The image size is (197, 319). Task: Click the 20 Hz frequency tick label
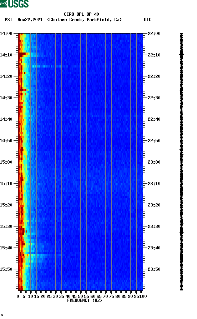pyautogui.click(x=43, y=296)
